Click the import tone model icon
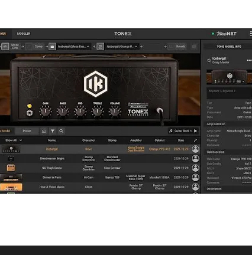252x255 pixels. click(x=44, y=131)
